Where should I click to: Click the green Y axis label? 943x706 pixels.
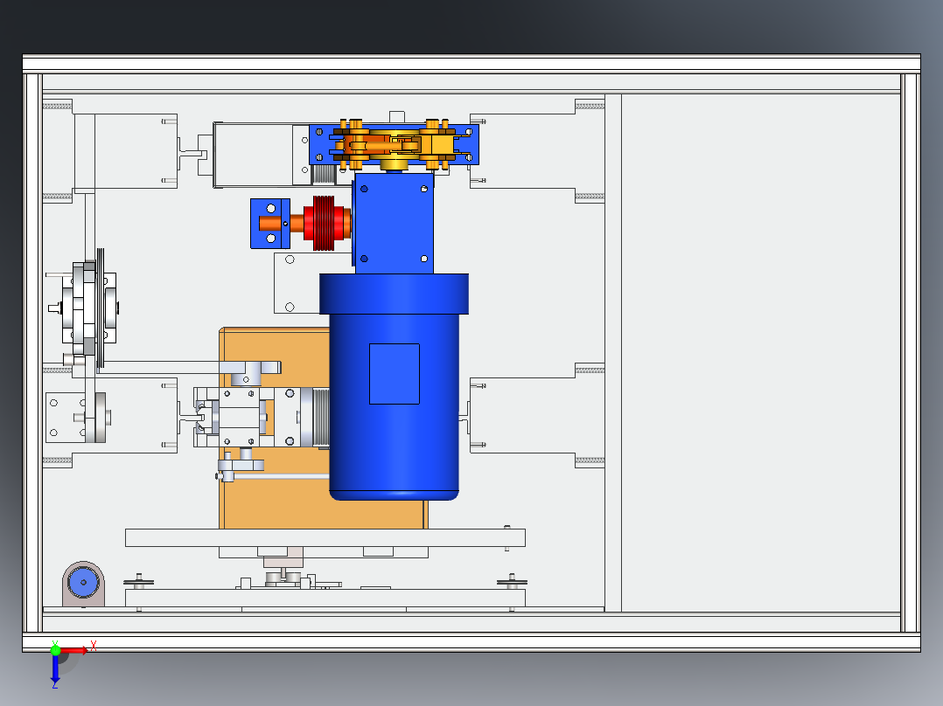pos(55,642)
